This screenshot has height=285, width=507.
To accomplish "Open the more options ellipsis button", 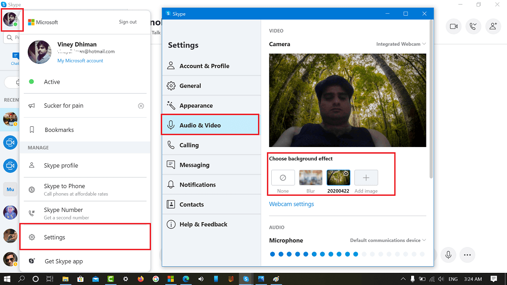I will [x=467, y=255].
